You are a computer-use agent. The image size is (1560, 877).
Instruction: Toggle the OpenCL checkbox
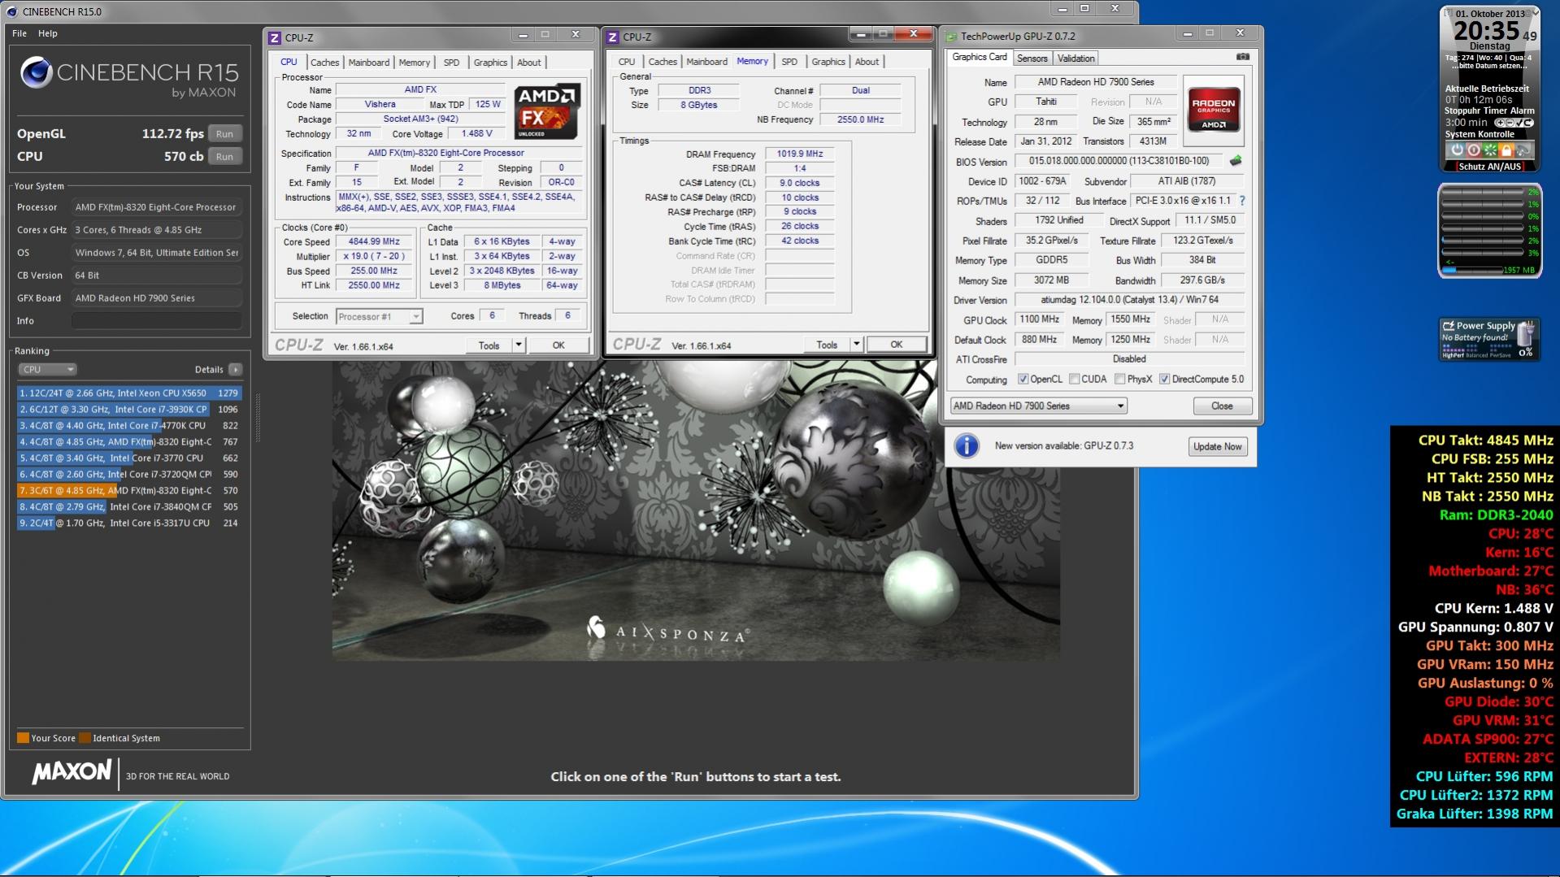(1023, 380)
